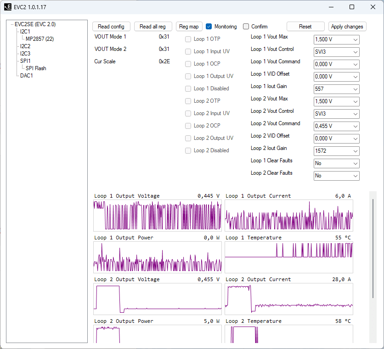
Task: Click the Loop 1 Output Voltage graph
Action: coord(158,216)
